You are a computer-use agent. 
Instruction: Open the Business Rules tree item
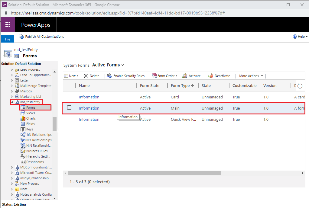tap(37, 151)
